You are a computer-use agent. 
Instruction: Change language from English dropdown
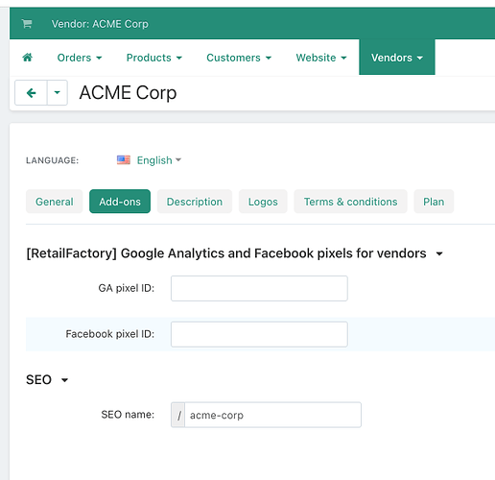[159, 160]
